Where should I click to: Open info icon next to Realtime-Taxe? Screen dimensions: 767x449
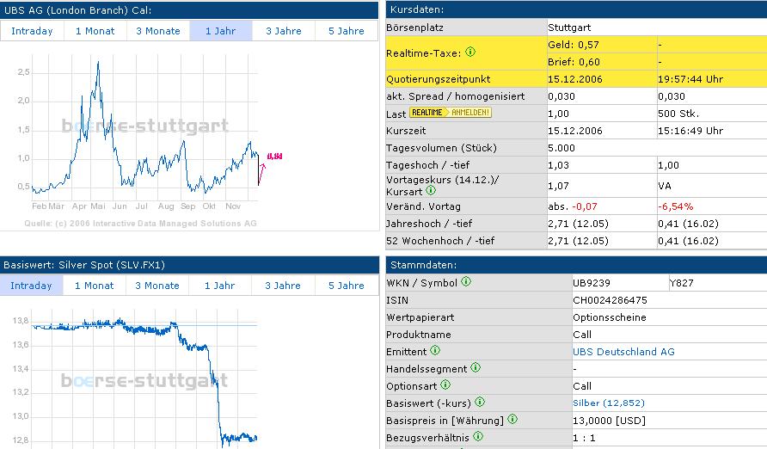pyautogui.click(x=470, y=52)
